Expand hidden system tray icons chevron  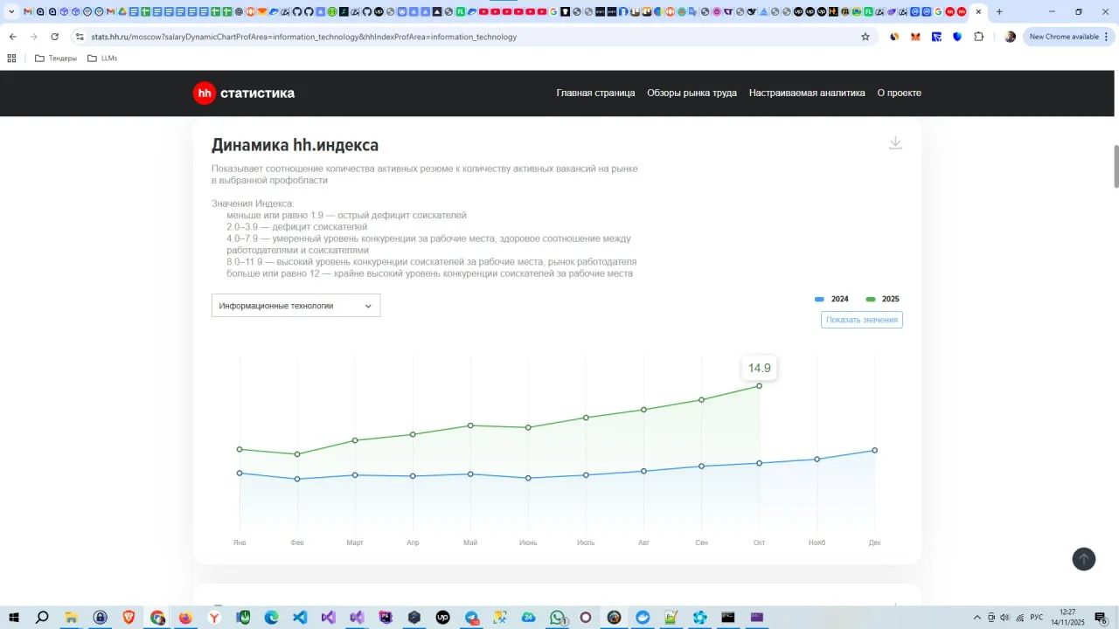(977, 618)
